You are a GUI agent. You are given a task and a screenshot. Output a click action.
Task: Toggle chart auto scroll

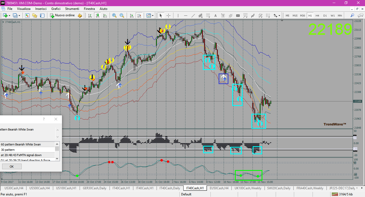(x=131, y=15)
